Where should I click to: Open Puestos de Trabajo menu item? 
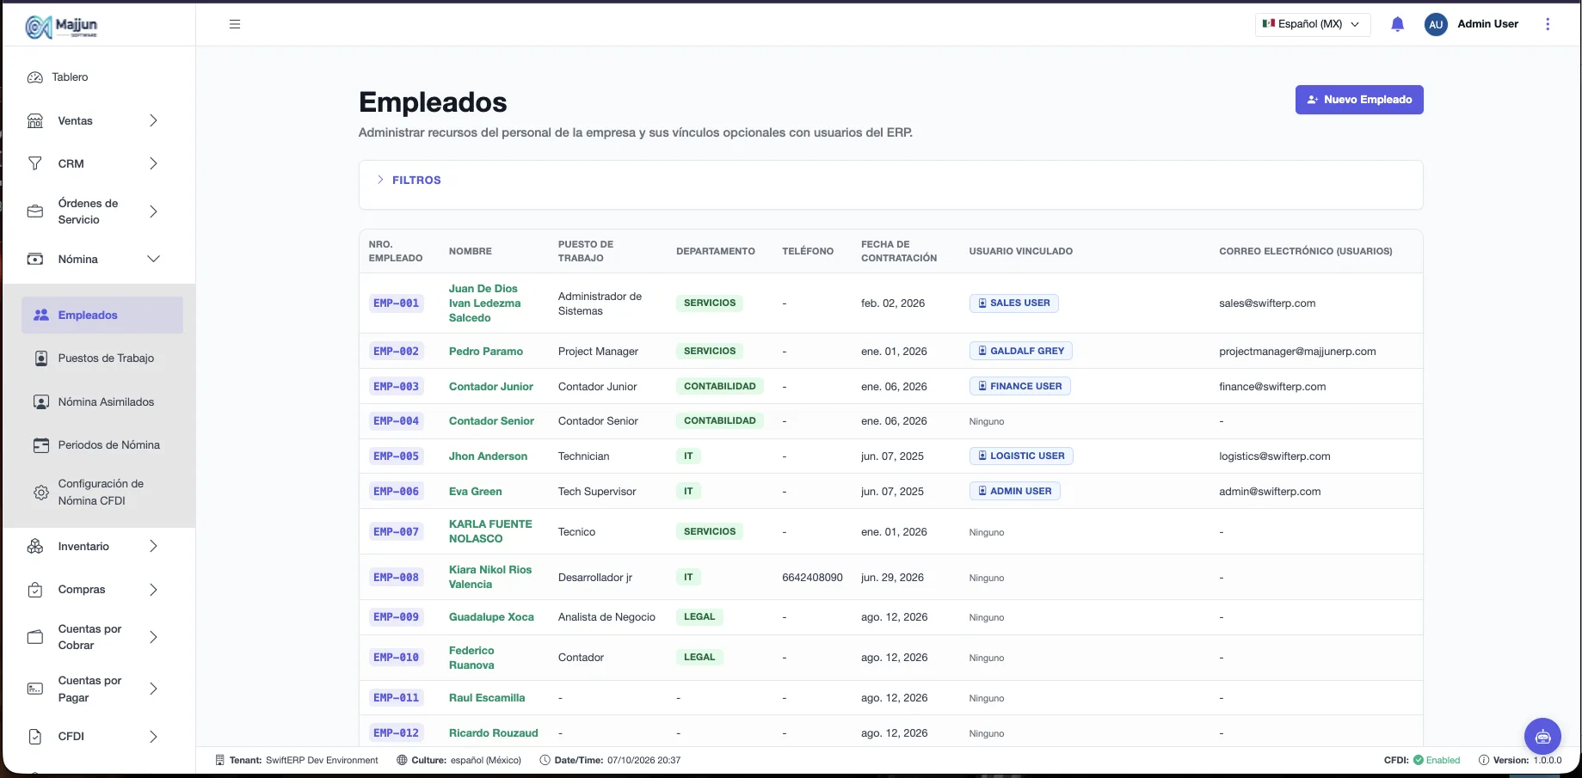coord(102,358)
